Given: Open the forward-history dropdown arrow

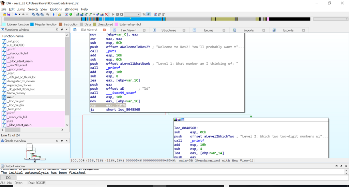Looking at the screenshot, I should [27, 14].
